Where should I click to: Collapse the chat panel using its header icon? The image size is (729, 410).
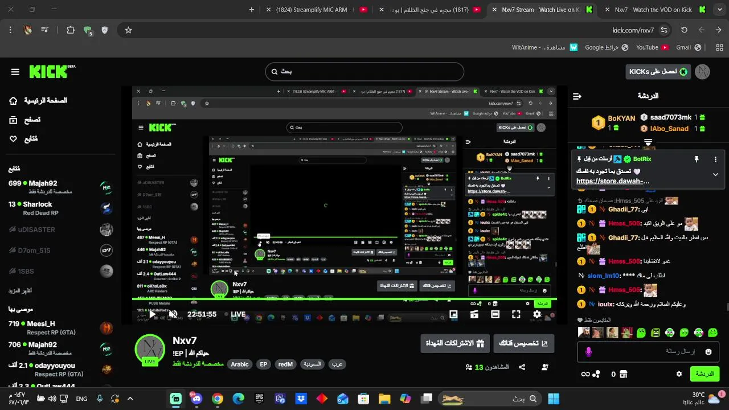coord(577,96)
